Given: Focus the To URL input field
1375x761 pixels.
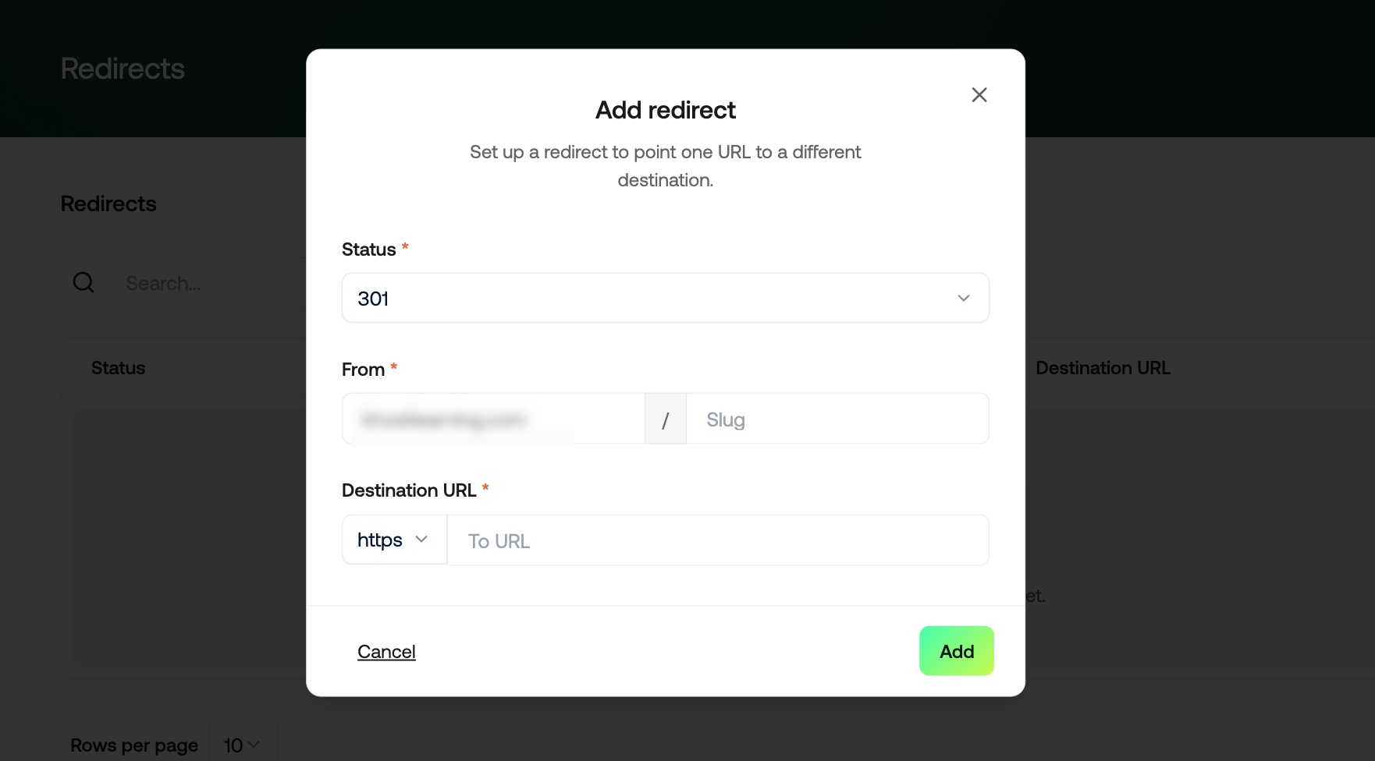Looking at the screenshot, I should pos(718,540).
